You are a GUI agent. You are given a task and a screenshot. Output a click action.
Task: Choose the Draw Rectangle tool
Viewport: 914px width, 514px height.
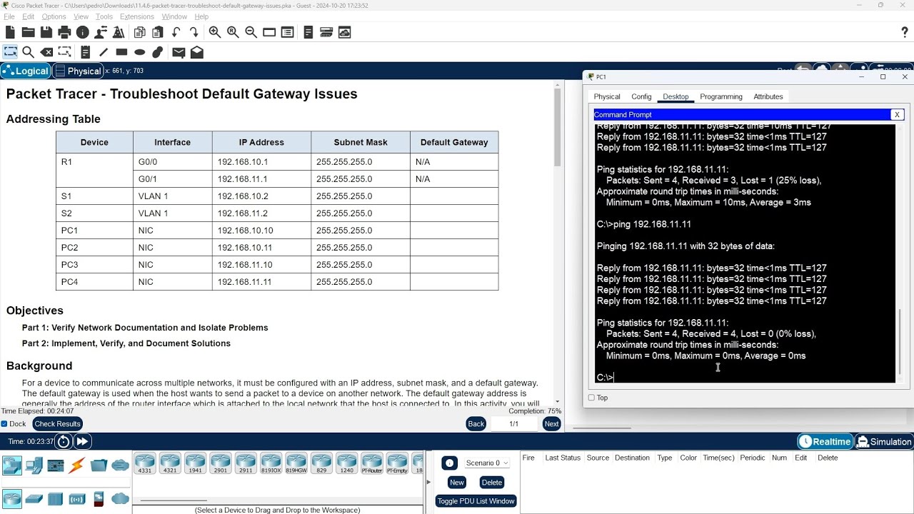121,52
